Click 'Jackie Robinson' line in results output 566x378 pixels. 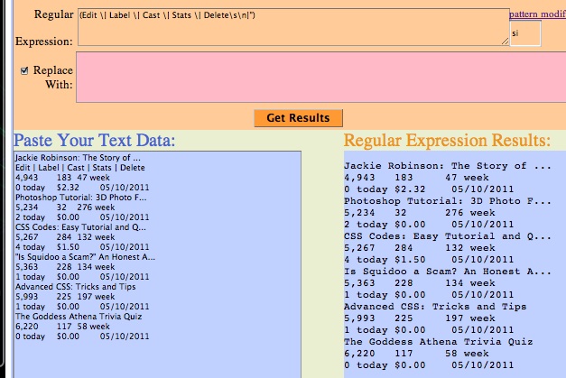(447, 166)
